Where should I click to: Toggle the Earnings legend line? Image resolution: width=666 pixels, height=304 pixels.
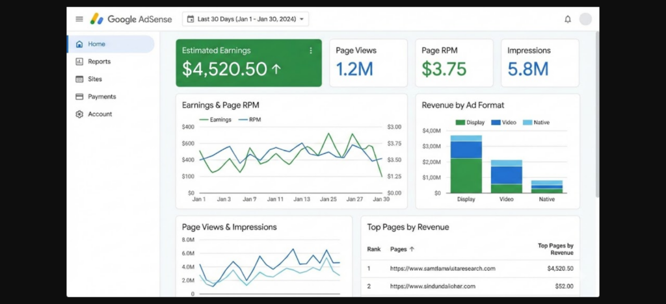[215, 120]
